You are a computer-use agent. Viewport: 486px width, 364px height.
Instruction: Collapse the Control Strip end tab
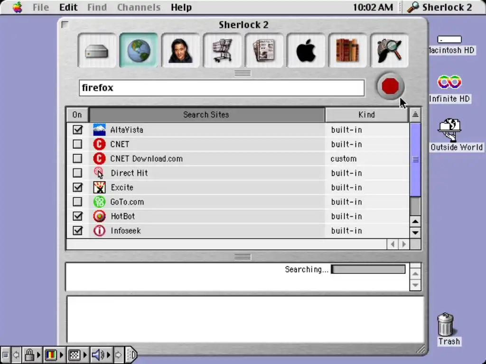pos(132,355)
